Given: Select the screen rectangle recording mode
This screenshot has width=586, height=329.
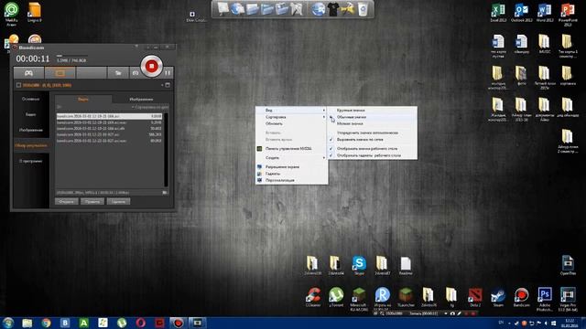Looking at the screenshot, I should (60, 73).
